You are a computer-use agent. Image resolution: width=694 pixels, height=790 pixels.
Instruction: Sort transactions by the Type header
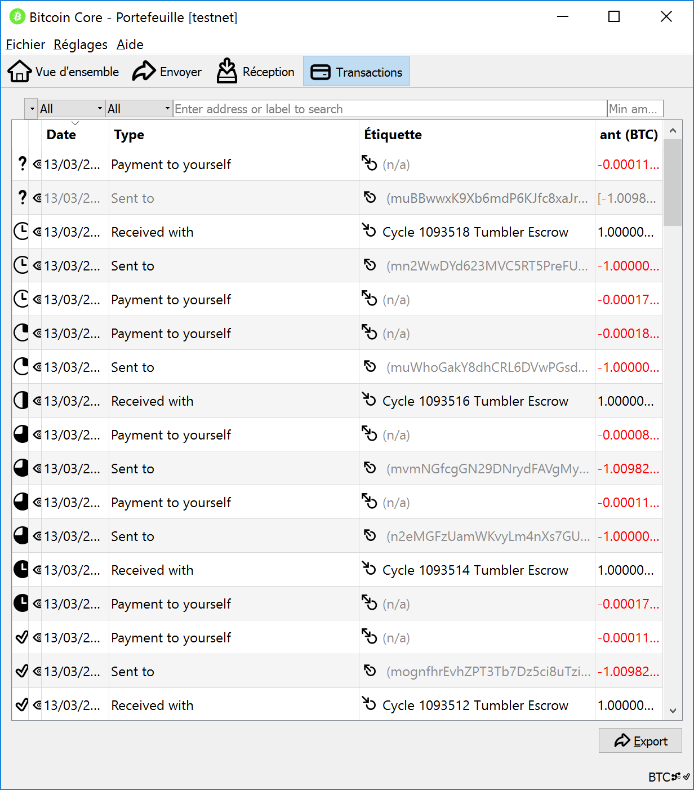(234, 135)
